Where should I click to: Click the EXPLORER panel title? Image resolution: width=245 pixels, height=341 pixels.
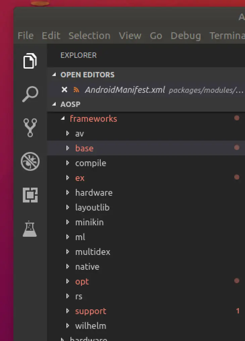click(x=79, y=55)
